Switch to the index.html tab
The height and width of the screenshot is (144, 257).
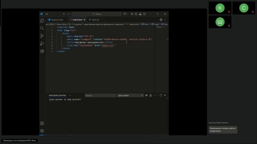tap(78, 20)
